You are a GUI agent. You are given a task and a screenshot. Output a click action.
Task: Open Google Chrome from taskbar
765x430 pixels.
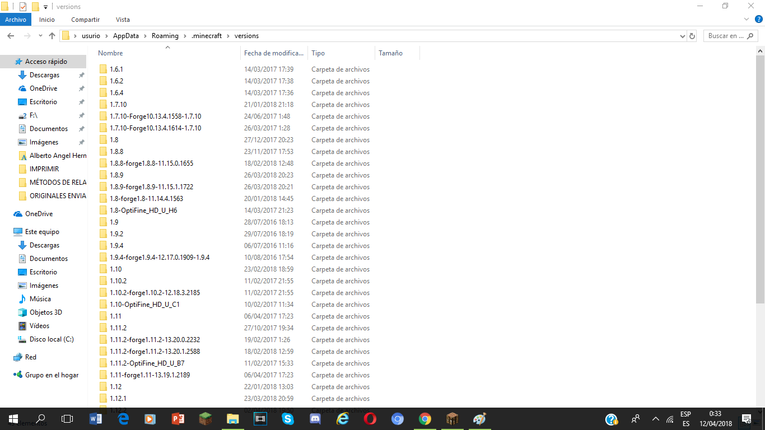(x=425, y=419)
